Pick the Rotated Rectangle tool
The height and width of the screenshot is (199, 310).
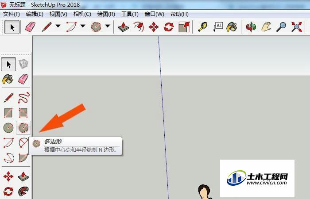23,113
